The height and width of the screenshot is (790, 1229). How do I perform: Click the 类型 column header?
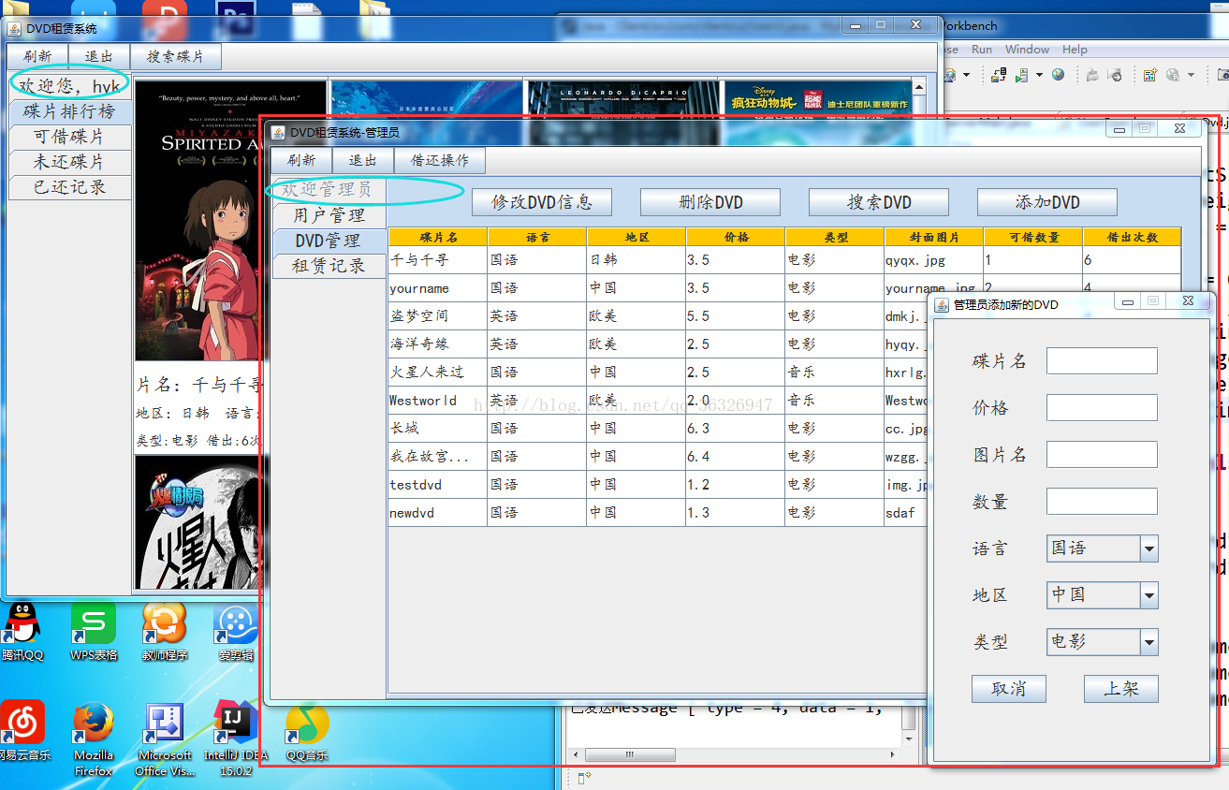coord(835,237)
